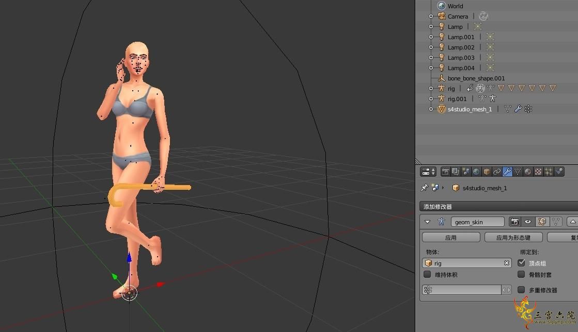Screen dimensions: 578x332
Task: Expand s4studio_mesh_1 in the outliner
Action: click(x=431, y=109)
